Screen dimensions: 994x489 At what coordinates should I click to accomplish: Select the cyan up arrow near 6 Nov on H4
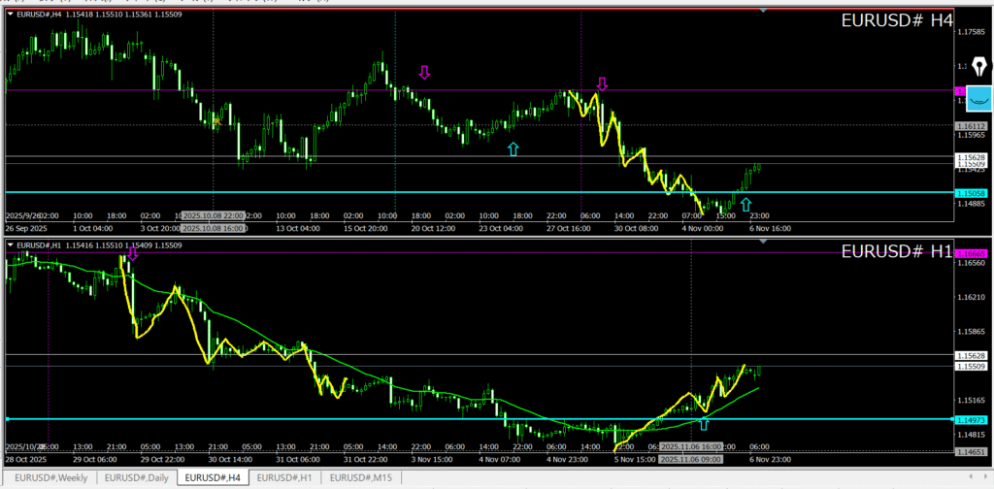tap(745, 204)
